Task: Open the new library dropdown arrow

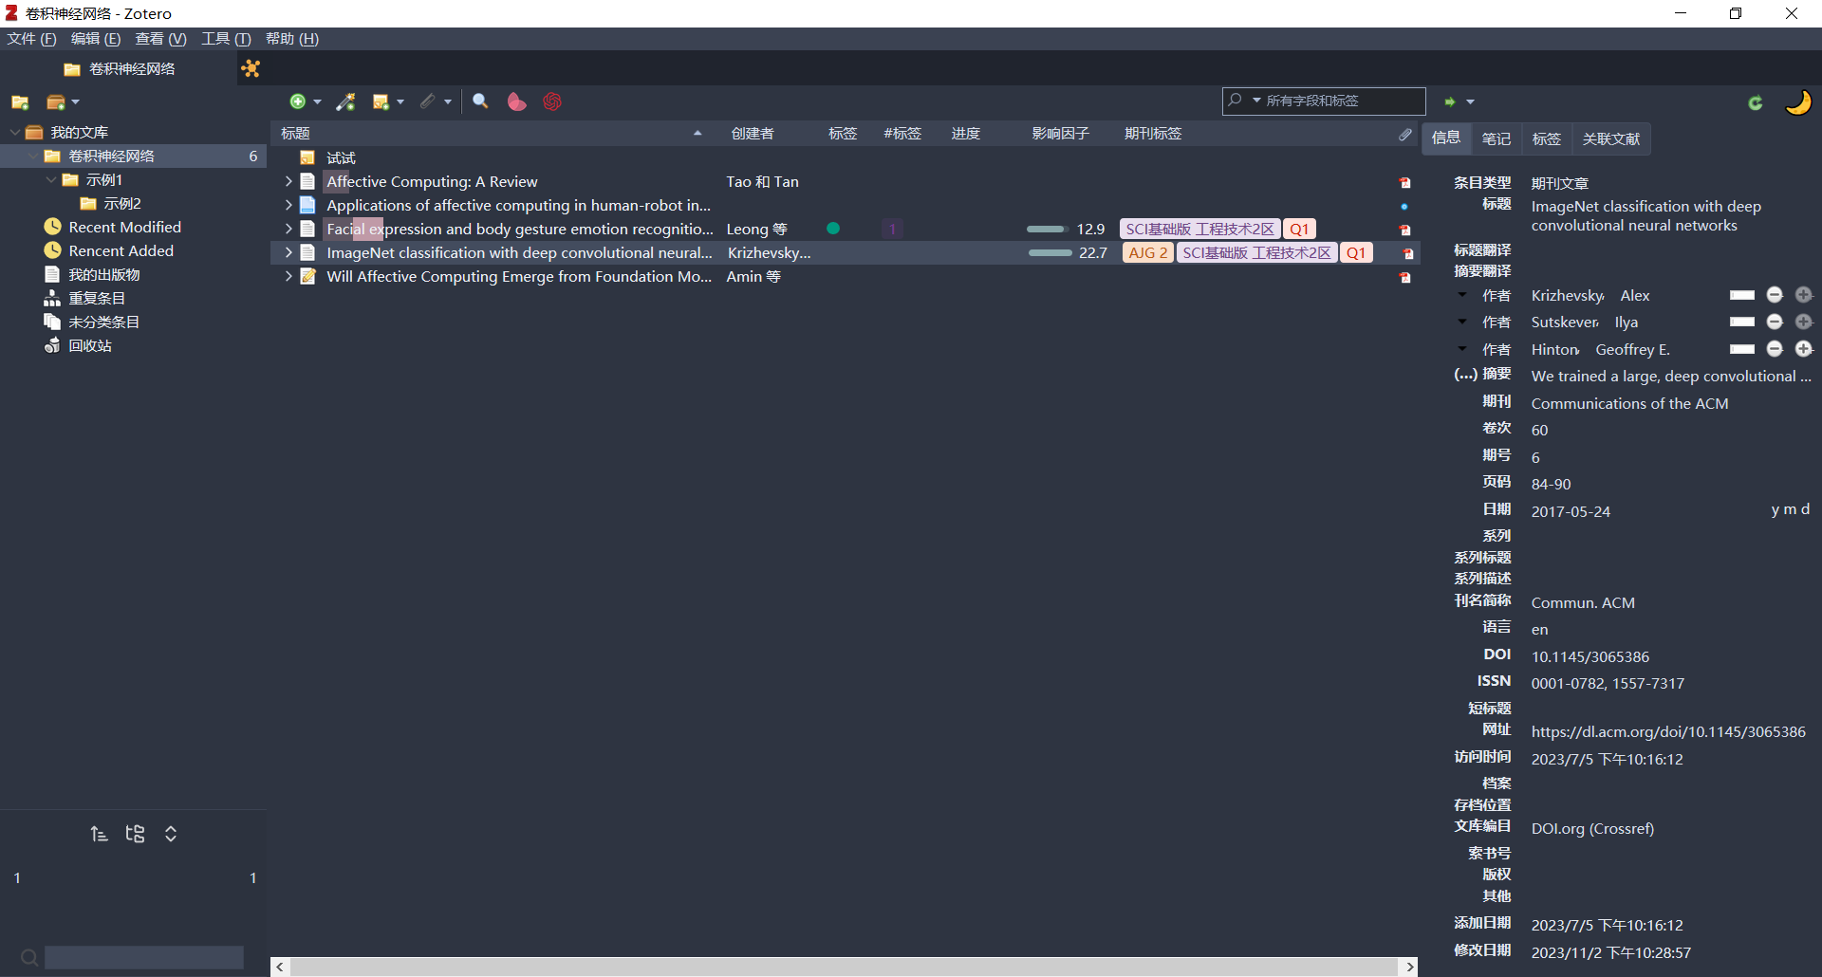Action: [x=76, y=101]
